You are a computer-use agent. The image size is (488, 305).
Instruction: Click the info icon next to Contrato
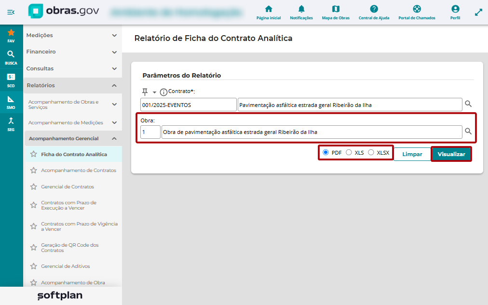point(163,93)
